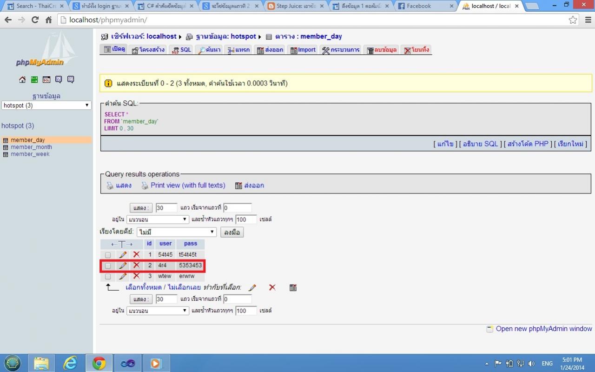Click the pencil edit icon for row 54t45
This screenshot has width=595, height=372.
point(123,255)
